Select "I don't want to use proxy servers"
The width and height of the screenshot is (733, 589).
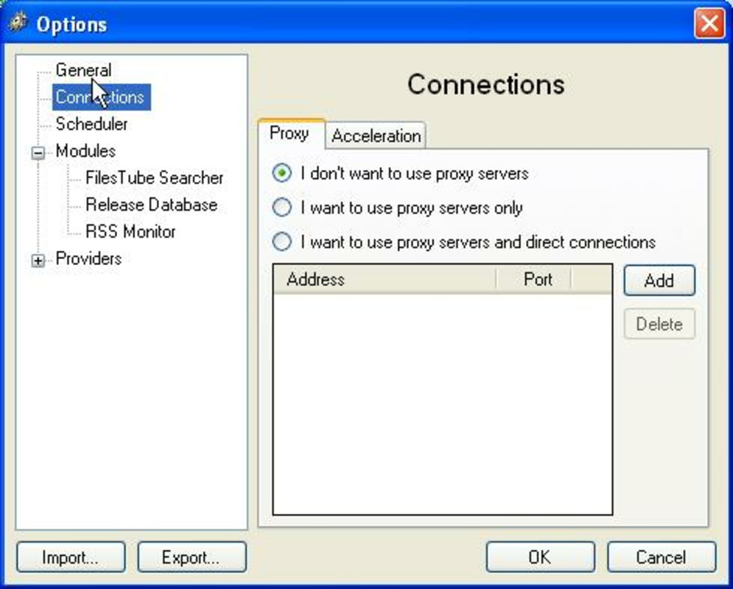pyautogui.click(x=281, y=174)
